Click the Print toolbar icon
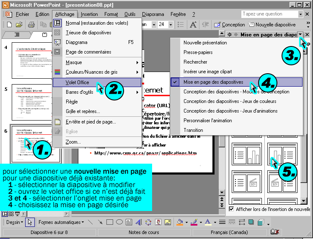The image size is (313, 239). click(x=31, y=25)
